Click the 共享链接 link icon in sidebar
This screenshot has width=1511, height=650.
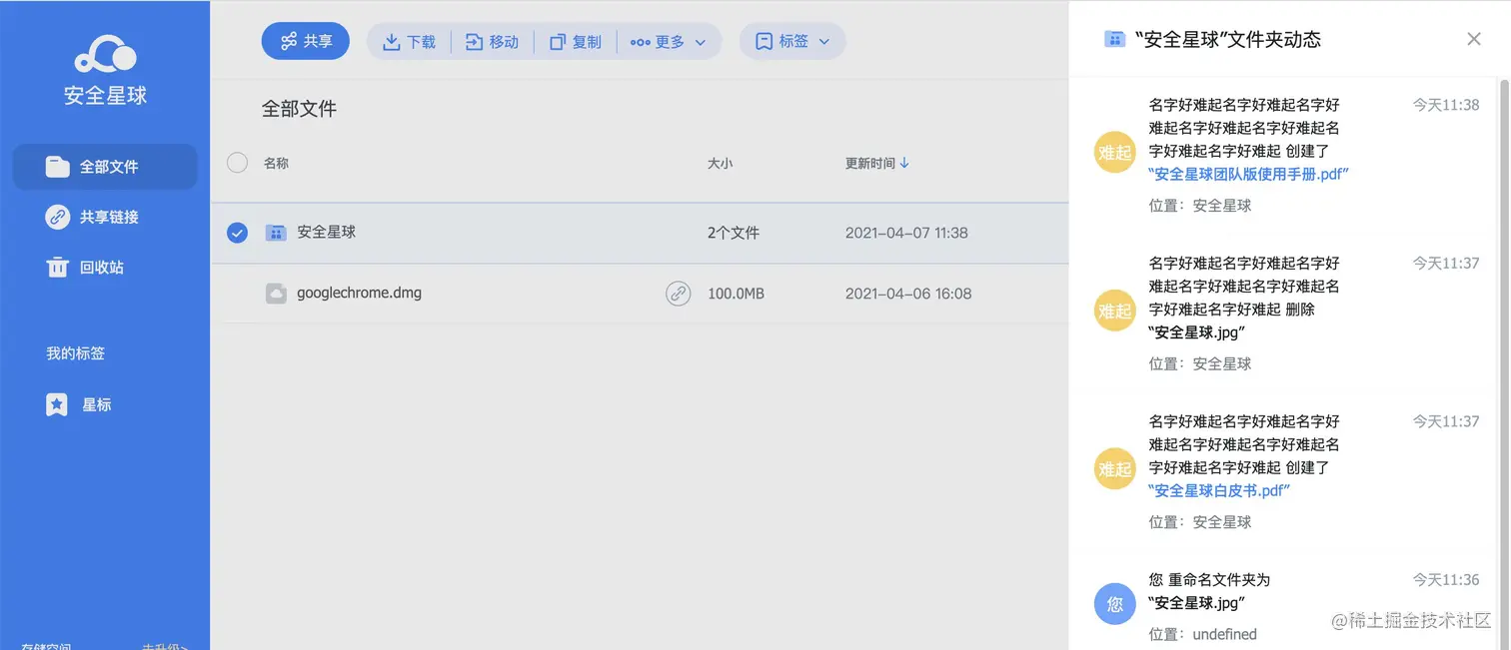(x=57, y=217)
